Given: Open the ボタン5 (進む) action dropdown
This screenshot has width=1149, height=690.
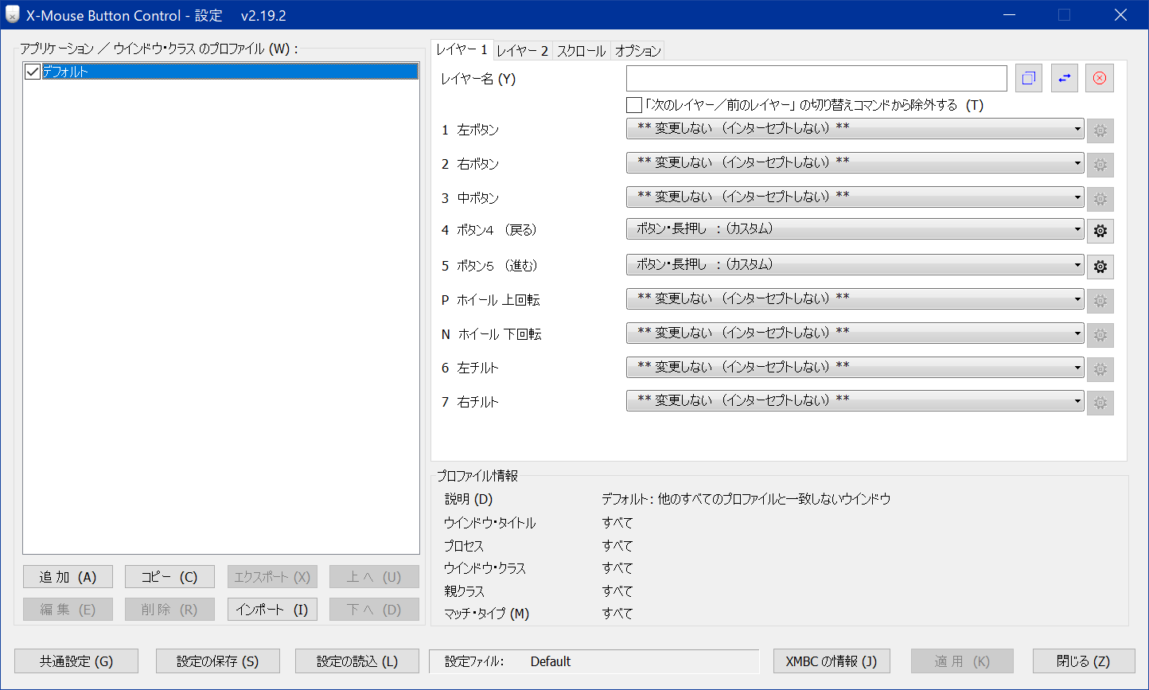Looking at the screenshot, I should coord(855,265).
